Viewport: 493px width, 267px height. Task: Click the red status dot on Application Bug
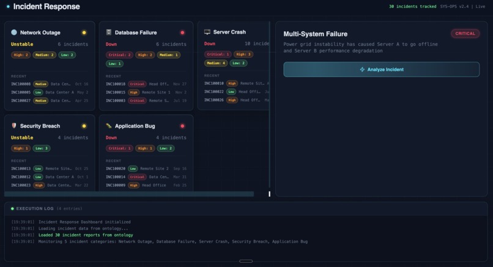click(x=182, y=126)
